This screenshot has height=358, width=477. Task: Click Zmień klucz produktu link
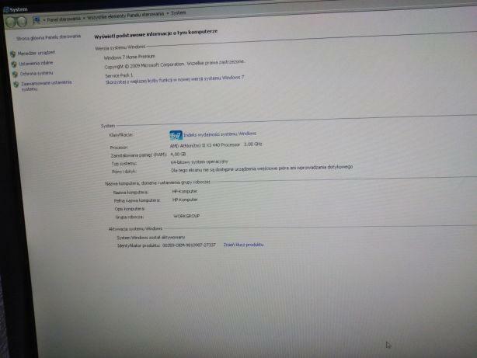pyautogui.click(x=243, y=245)
